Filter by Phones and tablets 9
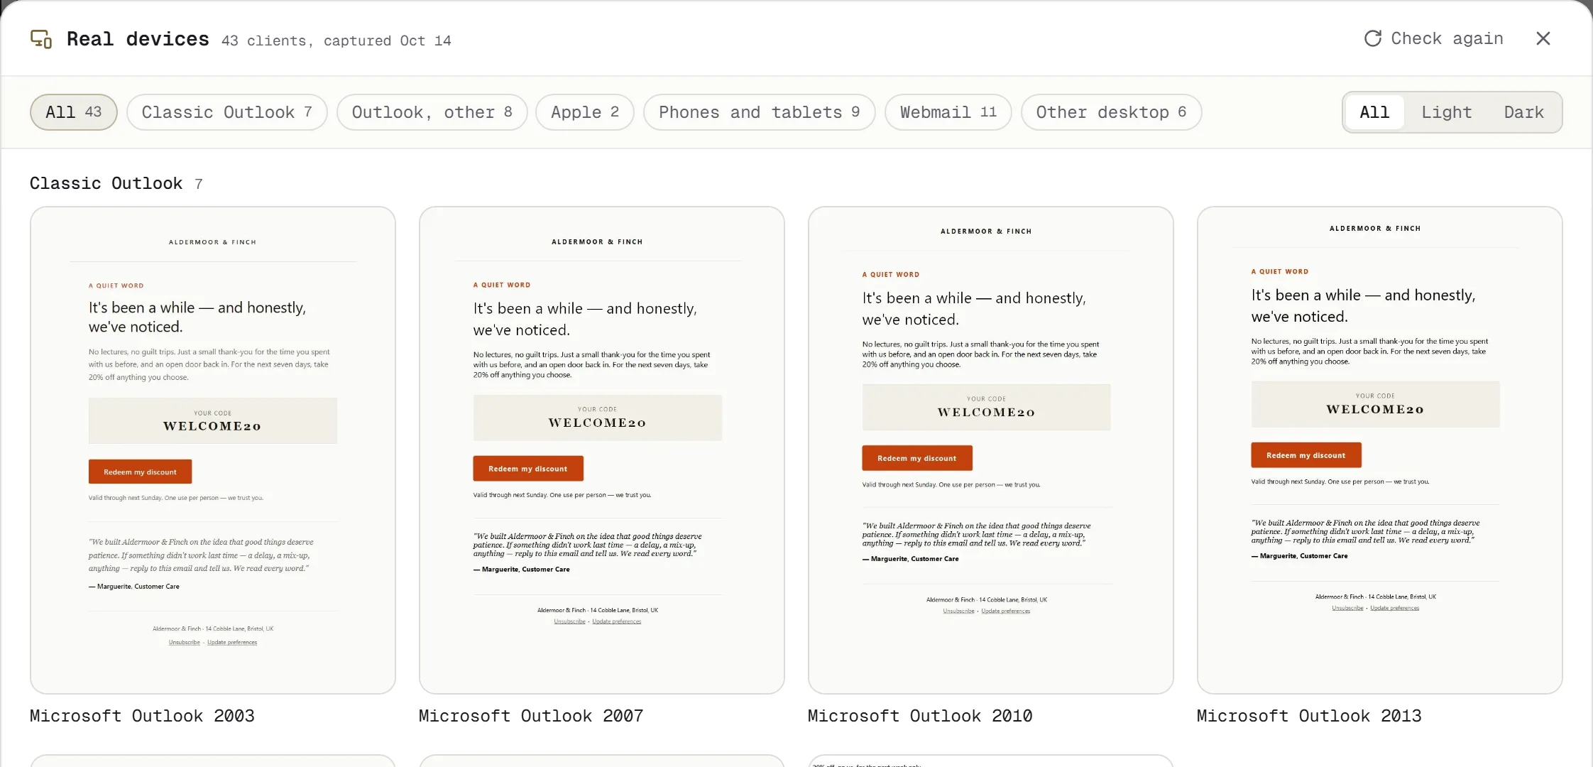This screenshot has width=1593, height=767. 760,112
